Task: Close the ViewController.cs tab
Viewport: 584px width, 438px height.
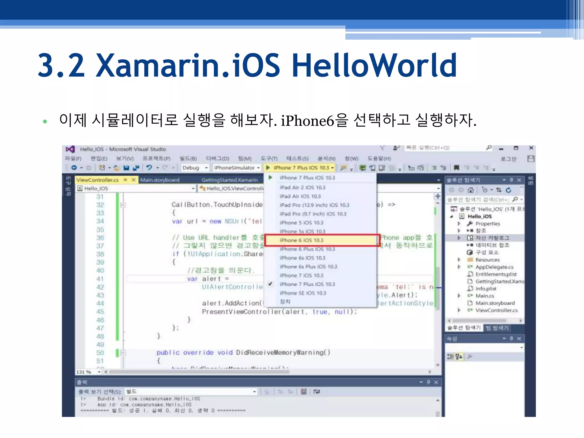Action: [133, 180]
